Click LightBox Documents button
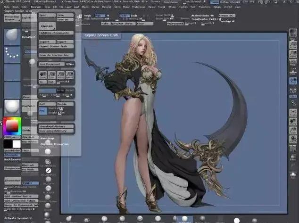Screen dimensions: 299x223 (56, 33)
